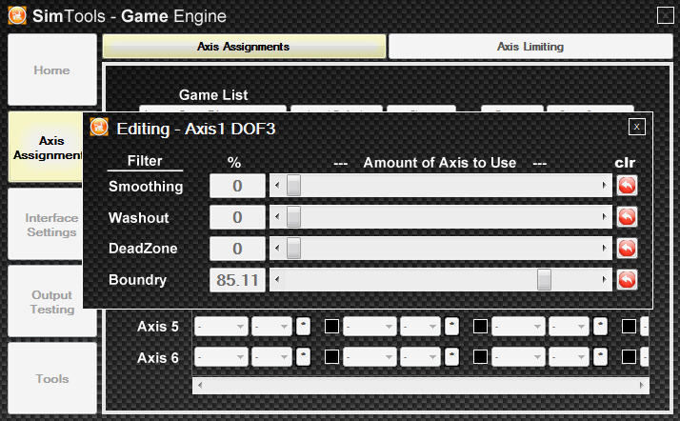Screen dimensions: 680x421
Task: Open the Axis 5 DOF1 force dropdown
Action: coord(221,326)
